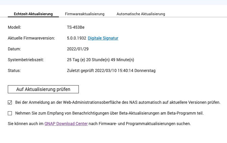Switch to the Echtzeit-Aktualisierung tab

[33, 14]
